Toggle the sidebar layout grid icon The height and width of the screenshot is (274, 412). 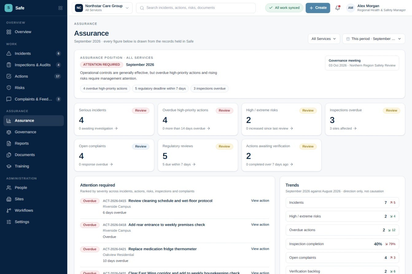pyautogui.click(x=60, y=8)
